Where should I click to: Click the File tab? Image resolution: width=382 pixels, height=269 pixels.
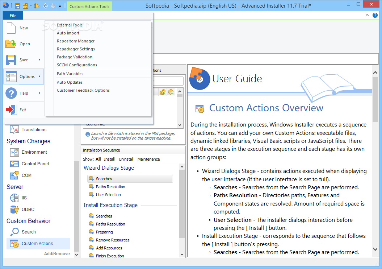point(13,16)
